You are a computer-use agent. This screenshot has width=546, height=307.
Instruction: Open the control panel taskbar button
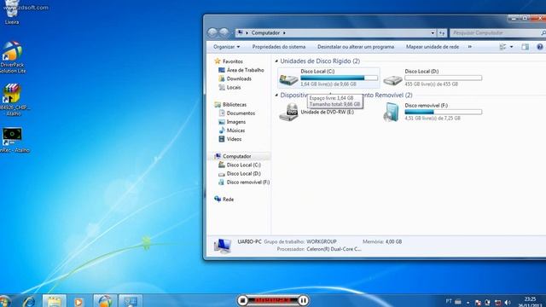(131, 301)
